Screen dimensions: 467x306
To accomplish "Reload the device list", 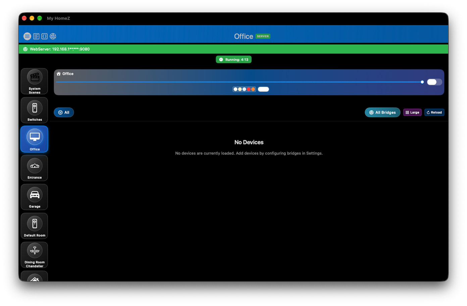I will click(x=434, y=112).
